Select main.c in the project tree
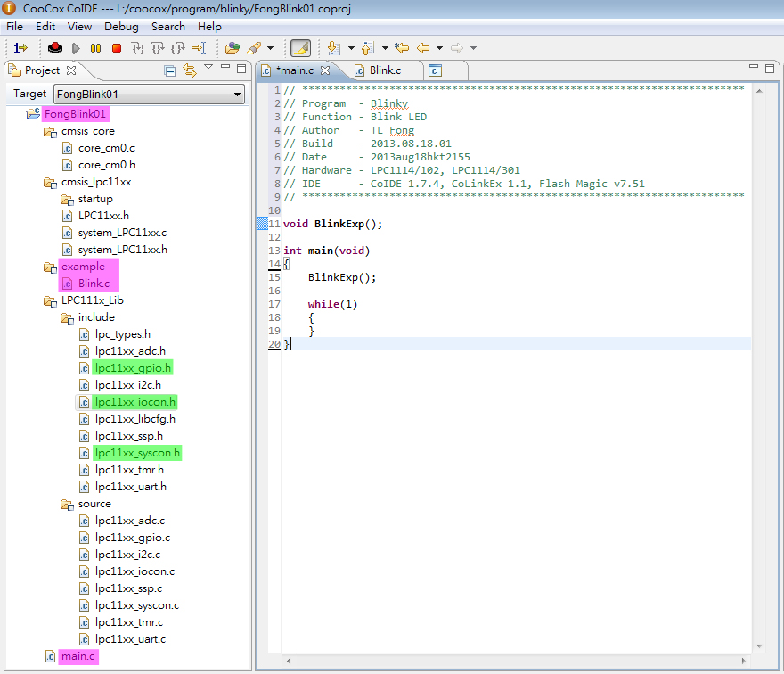The image size is (784, 674). tap(78, 656)
